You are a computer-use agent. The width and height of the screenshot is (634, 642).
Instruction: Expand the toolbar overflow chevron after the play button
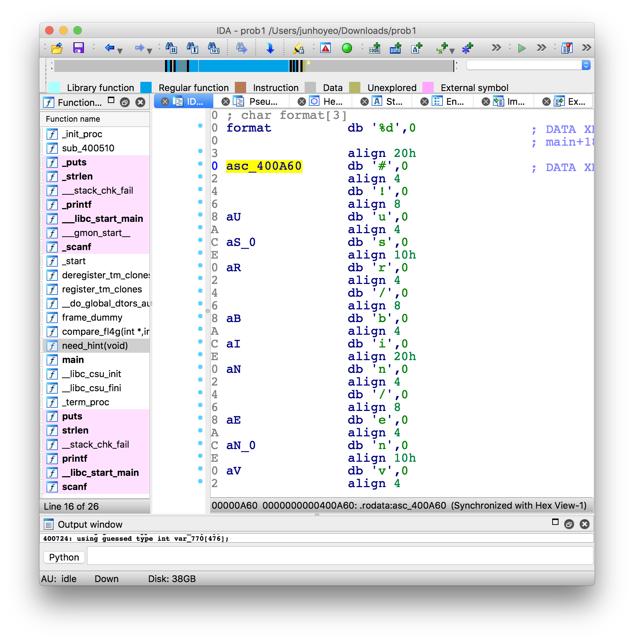541,48
